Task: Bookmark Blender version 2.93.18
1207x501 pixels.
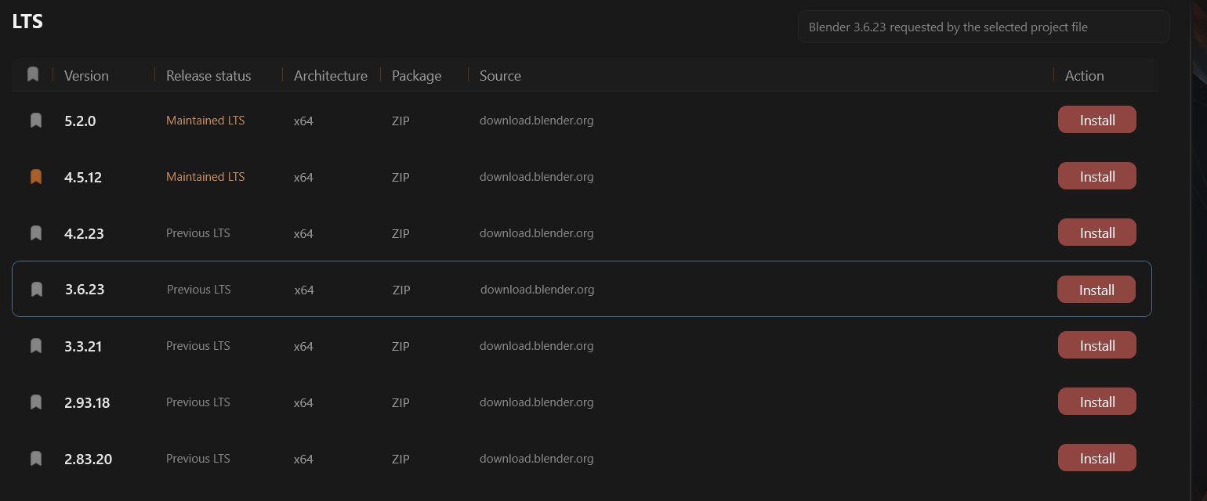Action: point(35,402)
